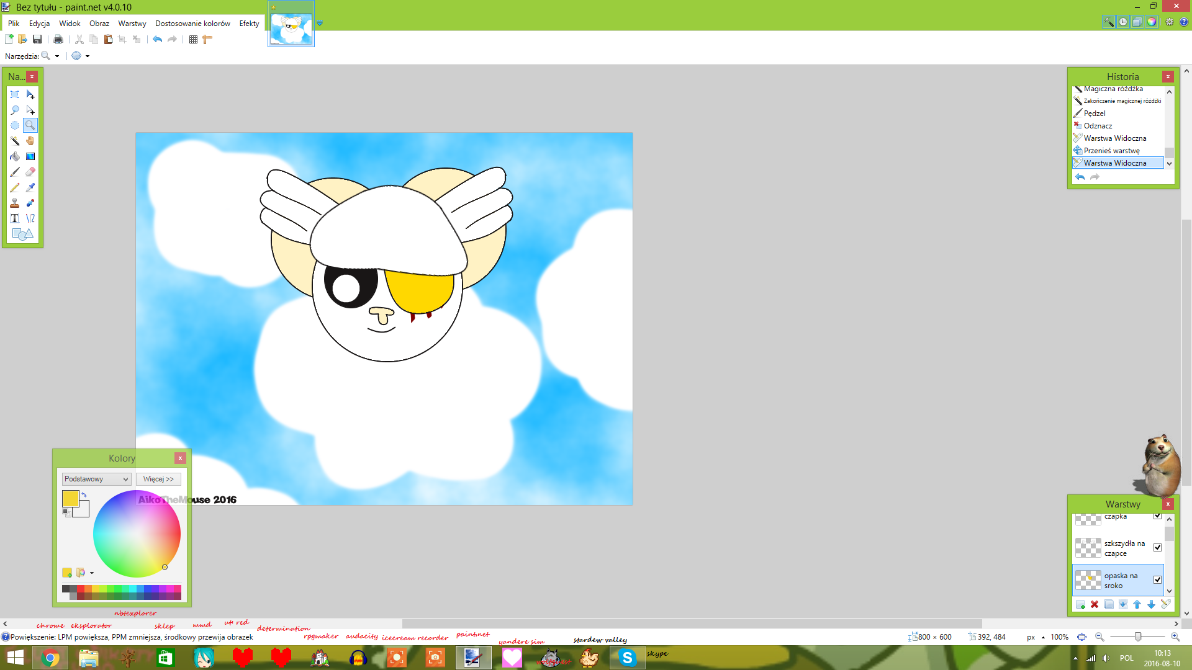Select the Rectangle Select tool
This screenshot has height=670, width=1192.
(x=15, y=94)
